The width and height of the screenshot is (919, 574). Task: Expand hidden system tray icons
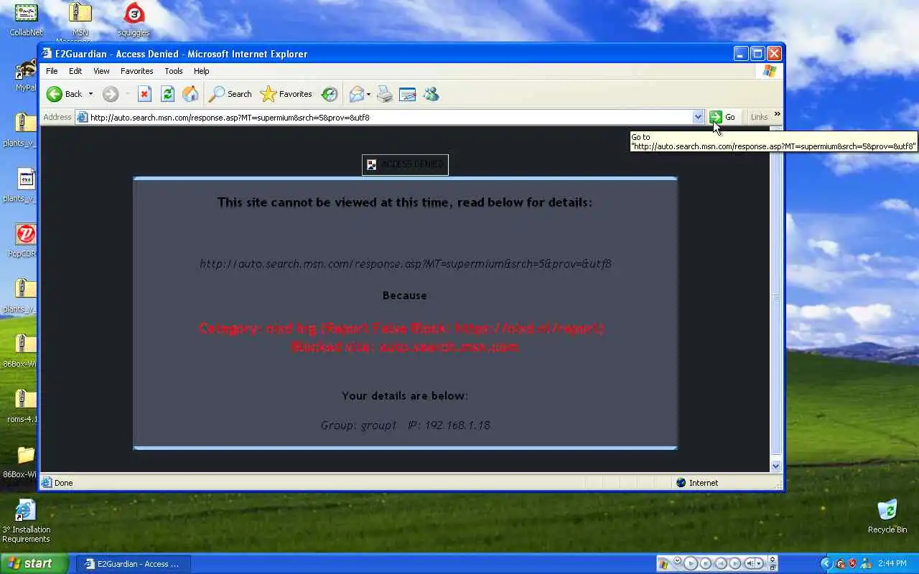coord(826,563)
